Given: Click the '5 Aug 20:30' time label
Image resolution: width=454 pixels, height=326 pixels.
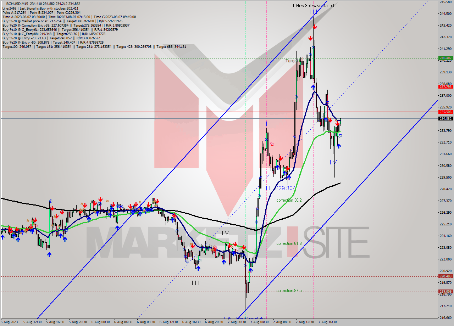Looking at the screenshot, I should [78, 322].
